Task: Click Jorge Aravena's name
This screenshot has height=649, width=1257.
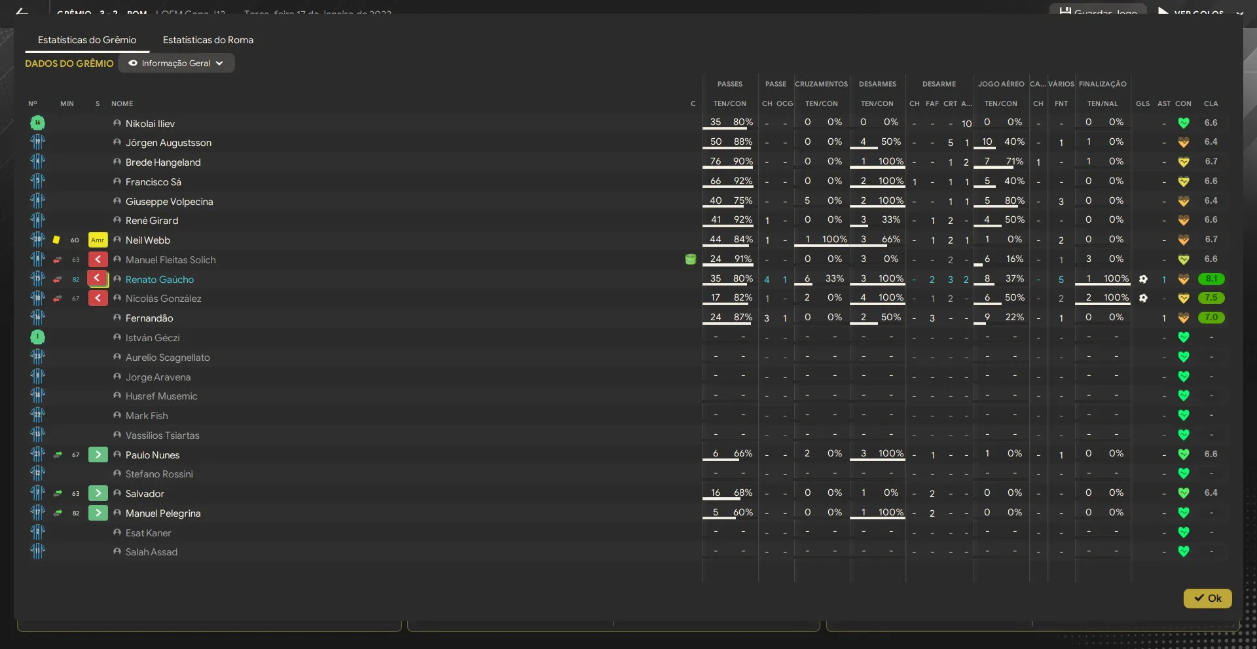Action: [x=158, y=377]
